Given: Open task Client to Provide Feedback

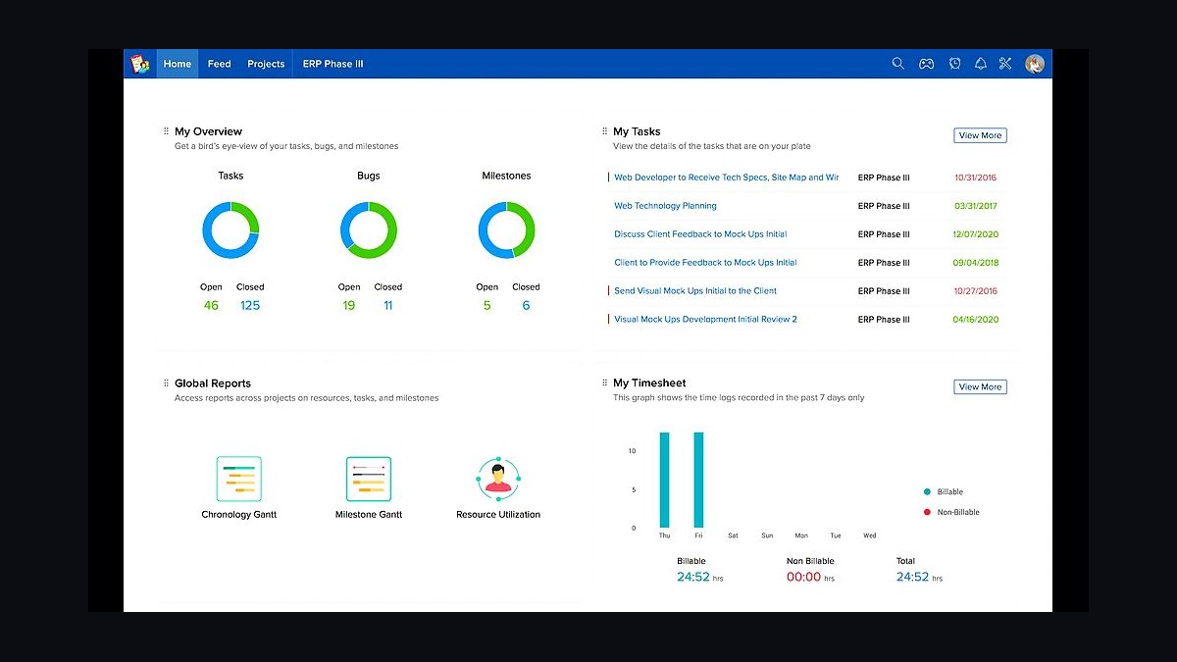Looking at the screenshot, I should point(705,263).
